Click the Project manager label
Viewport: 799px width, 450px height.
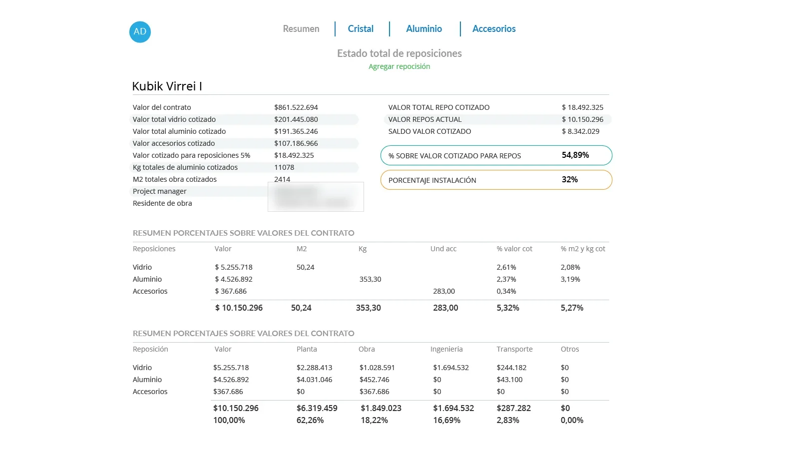point(160,191)
